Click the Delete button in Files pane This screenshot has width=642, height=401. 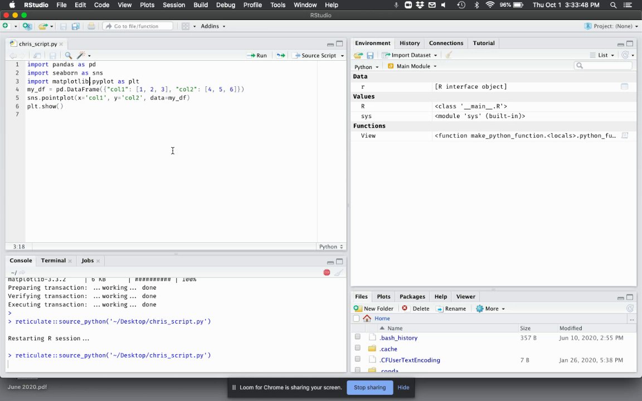pyautogui.click(x=416, y=309)
